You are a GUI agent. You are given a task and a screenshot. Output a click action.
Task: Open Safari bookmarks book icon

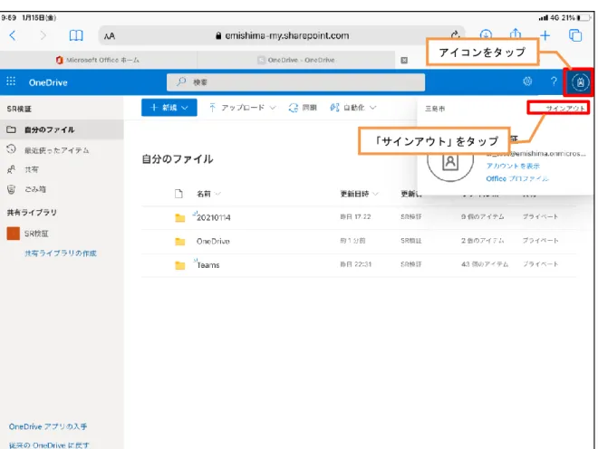pyautogui.click(x=76, y=36)
